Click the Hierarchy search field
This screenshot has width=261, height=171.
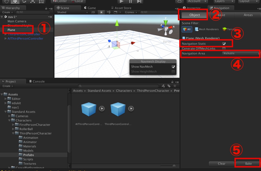[x=33, y=12]
